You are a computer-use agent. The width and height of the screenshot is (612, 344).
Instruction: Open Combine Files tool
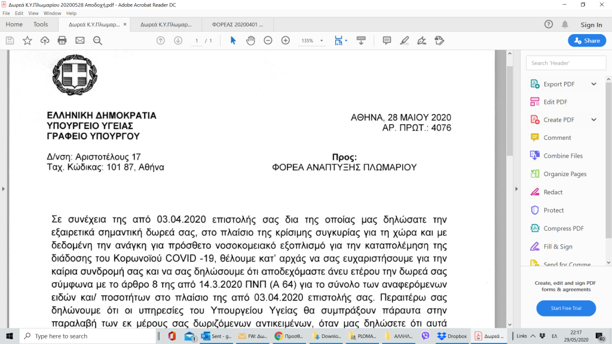(x=563, y=156)
